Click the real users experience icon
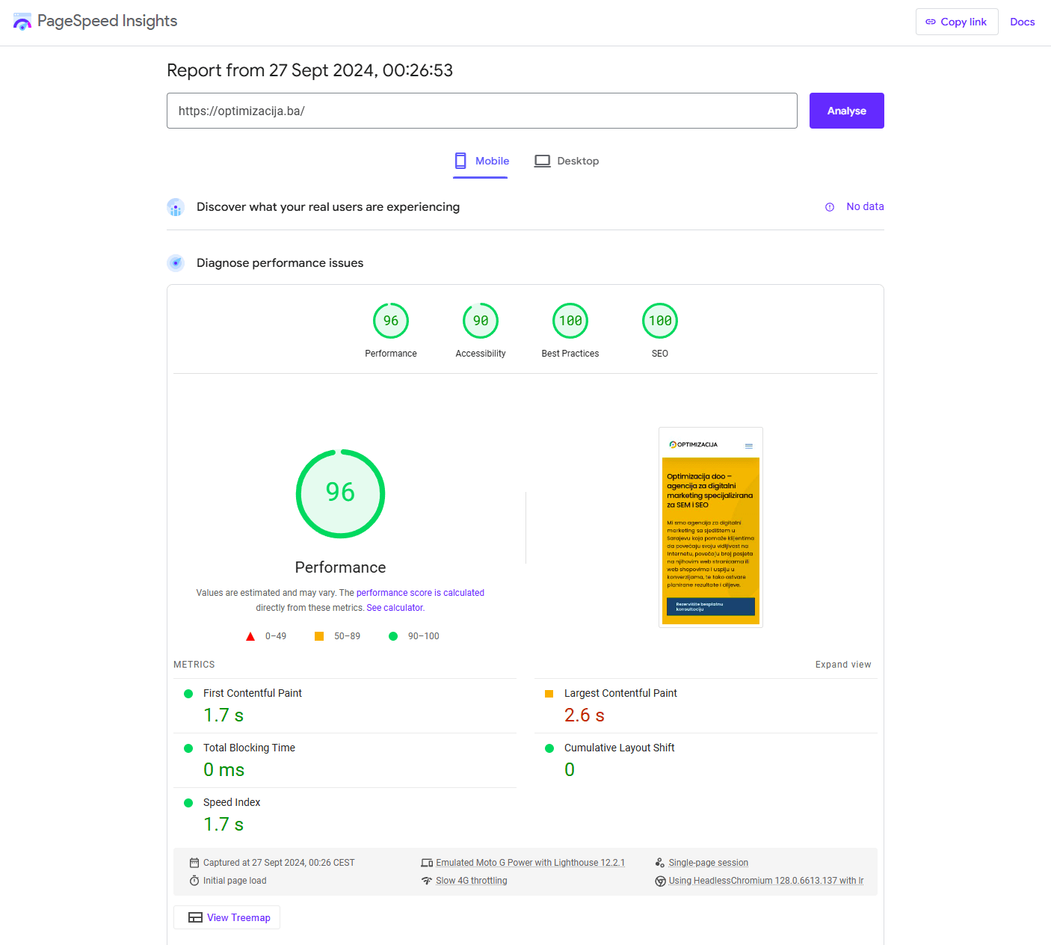 click(x=176, y=207)
